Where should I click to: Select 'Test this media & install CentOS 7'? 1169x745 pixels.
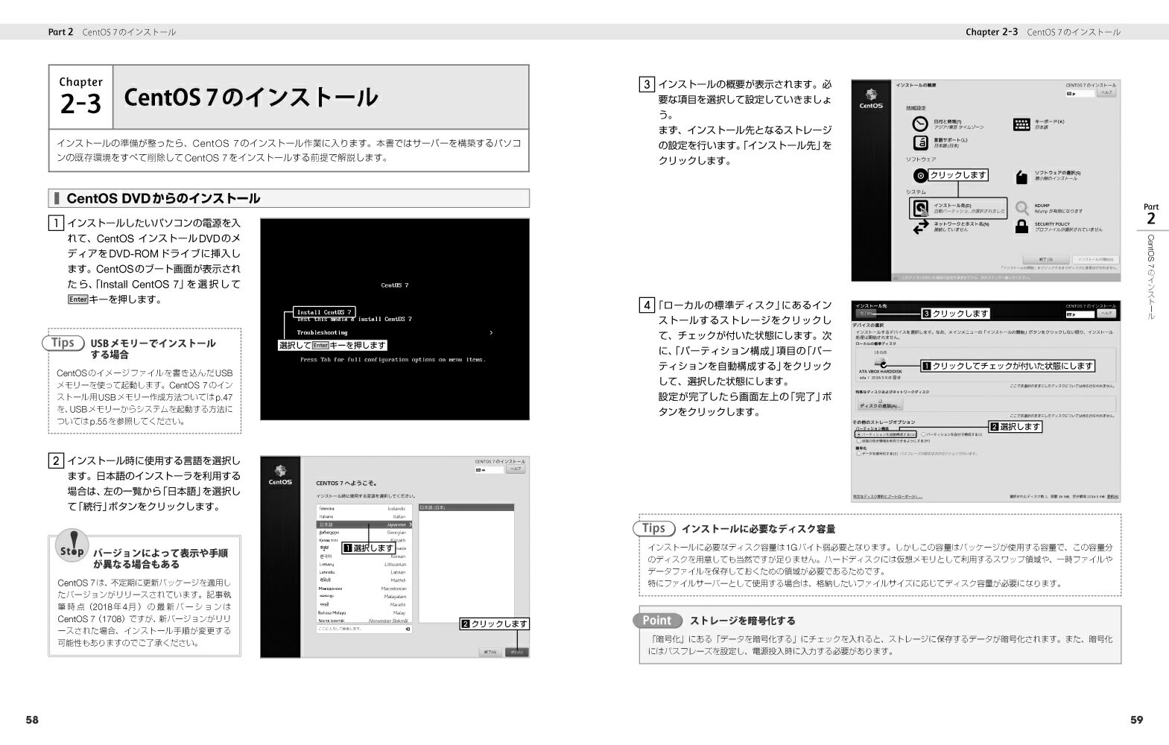tap(354, 319)
